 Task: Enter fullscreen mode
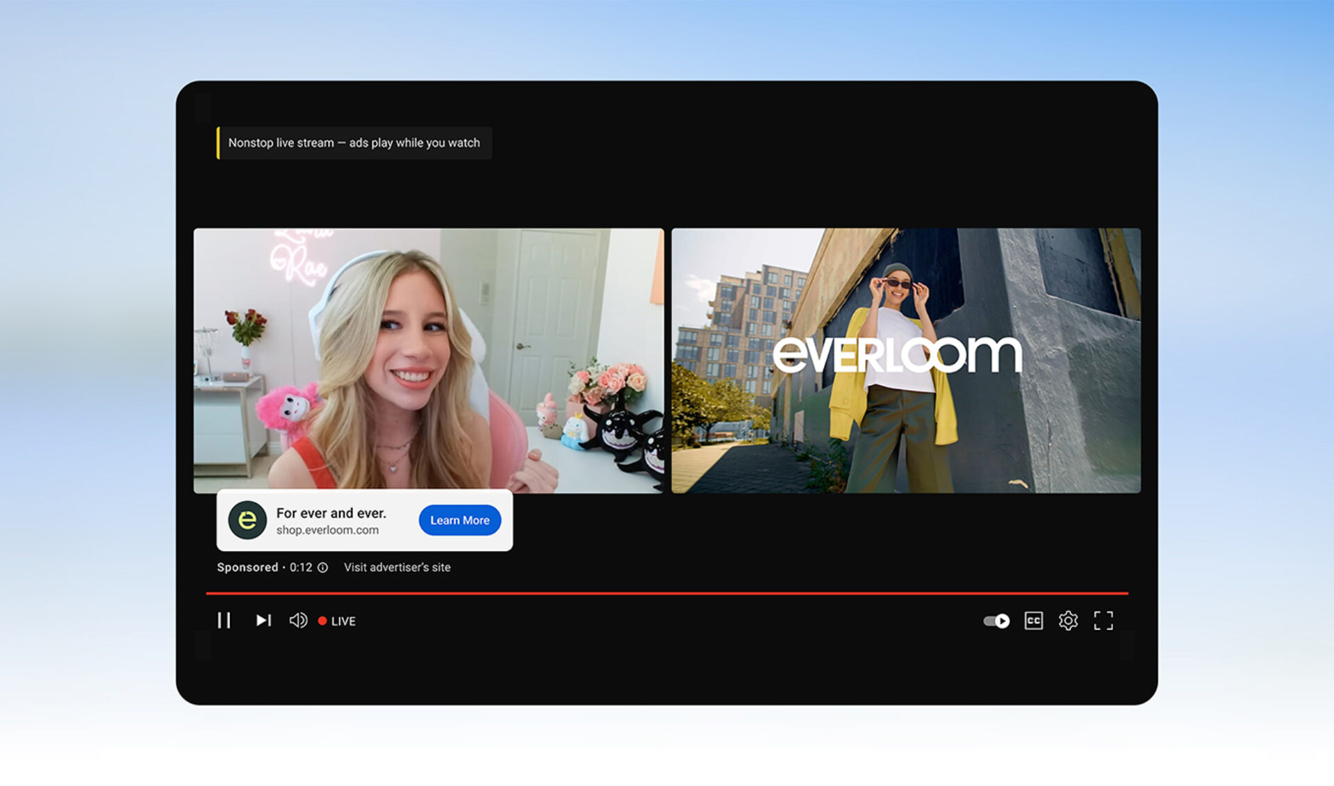pyautogui.click(x=1104, y=621)
